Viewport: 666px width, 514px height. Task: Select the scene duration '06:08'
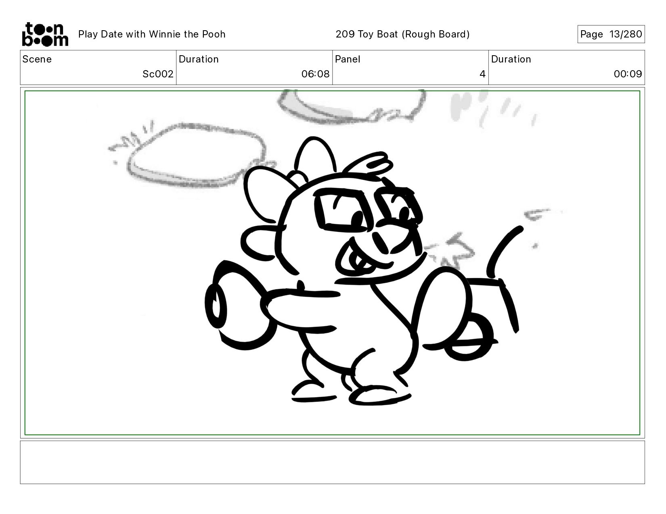click(315, 74)
